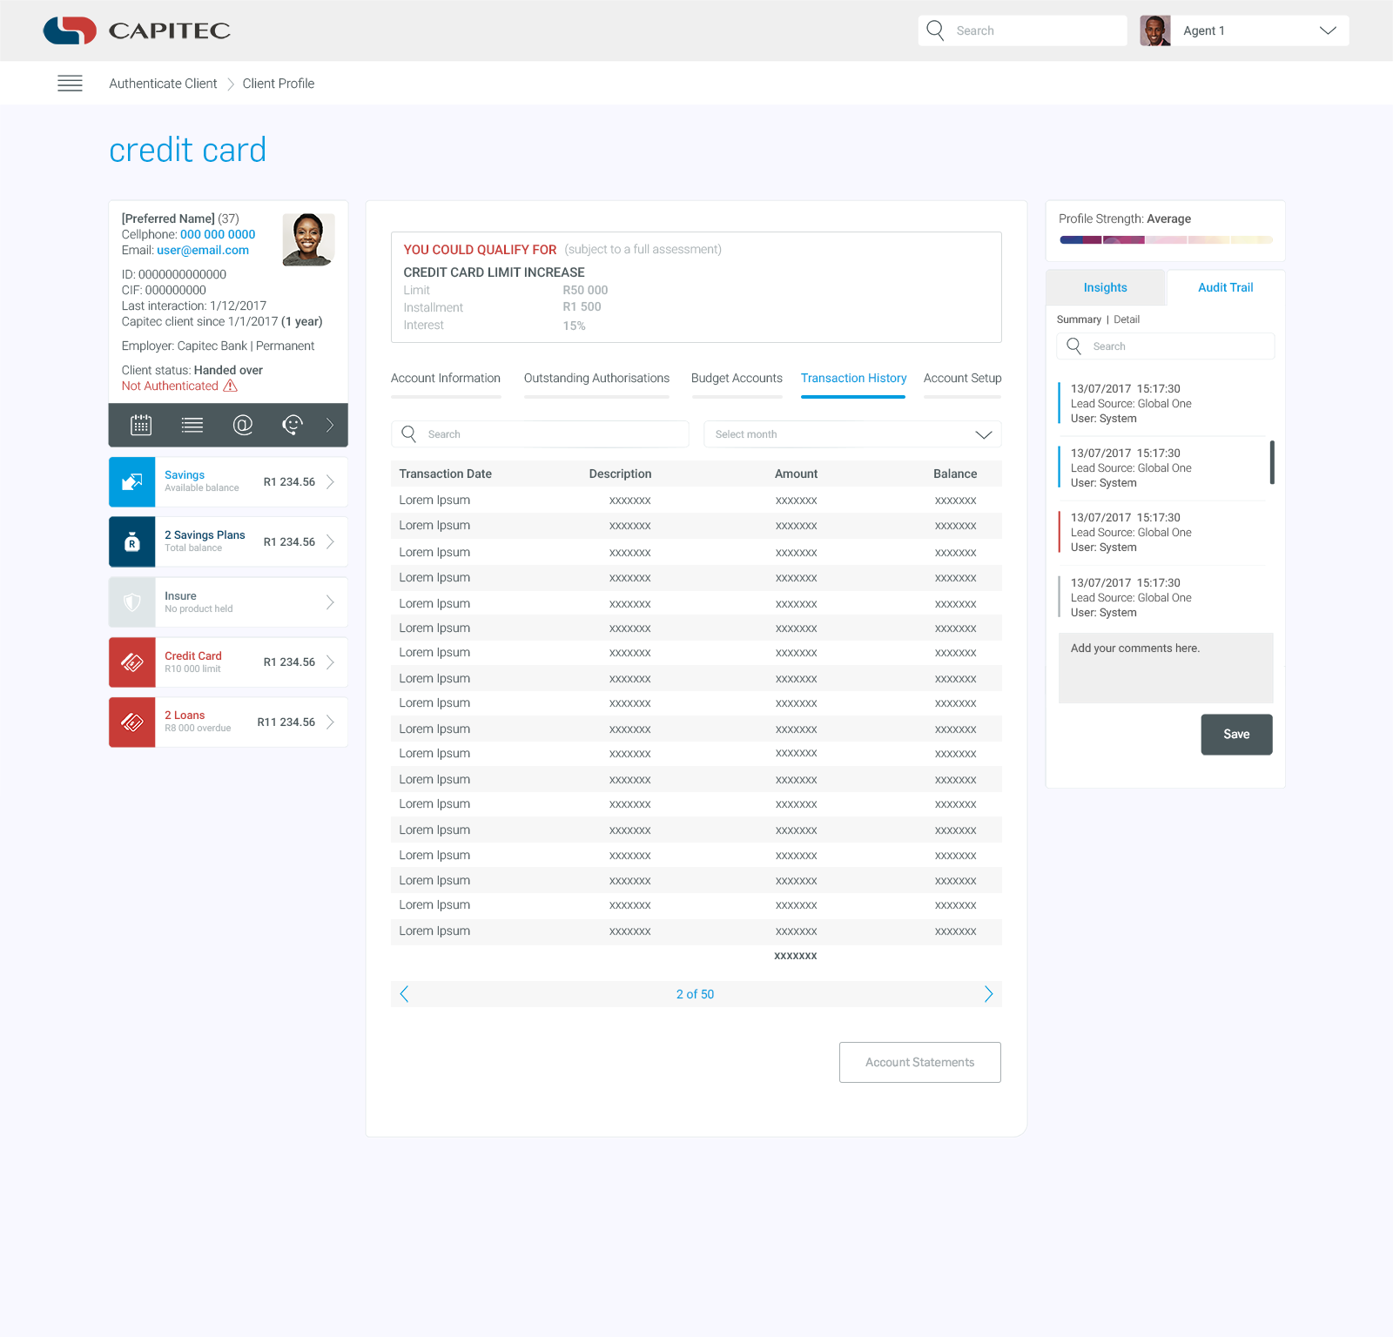Click the cellphone number 000 000 0000

pos(218,234)
